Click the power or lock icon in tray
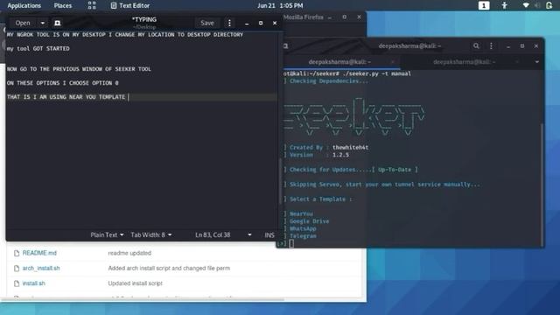Image resolution: width=560 pixels, height=315 pixels. point(549,5)
